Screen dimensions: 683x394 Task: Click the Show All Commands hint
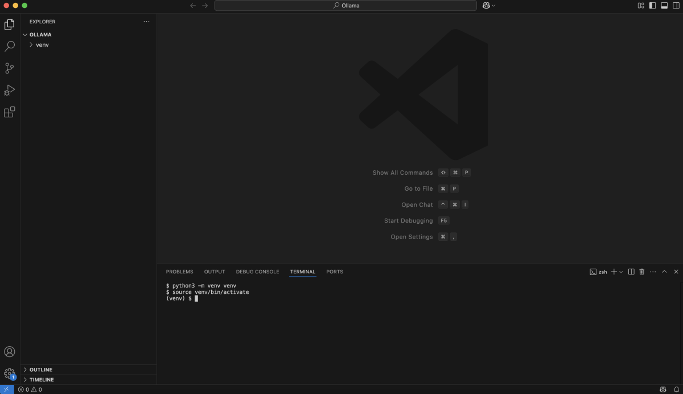point(402,173)
